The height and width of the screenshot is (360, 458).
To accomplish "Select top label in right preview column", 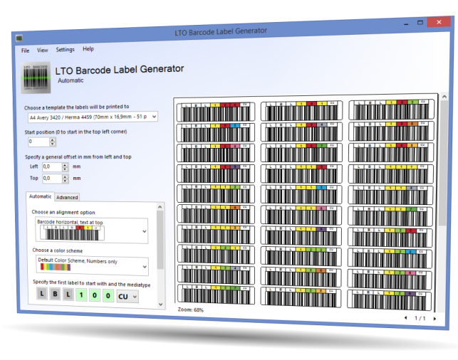I will [x=392, y=109].
